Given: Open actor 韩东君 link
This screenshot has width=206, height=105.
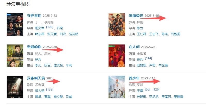Looking at the screenshot, I should (x=40, y=34).
